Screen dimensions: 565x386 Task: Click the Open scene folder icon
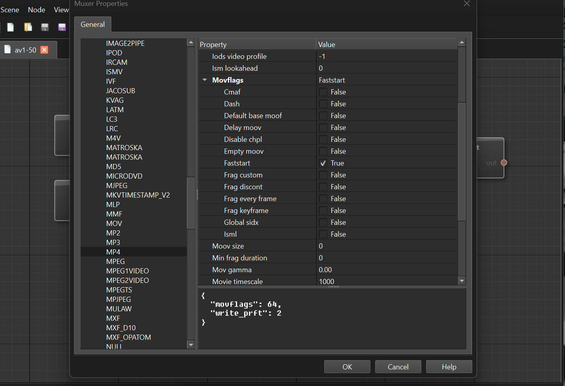[x=28, y=27]
